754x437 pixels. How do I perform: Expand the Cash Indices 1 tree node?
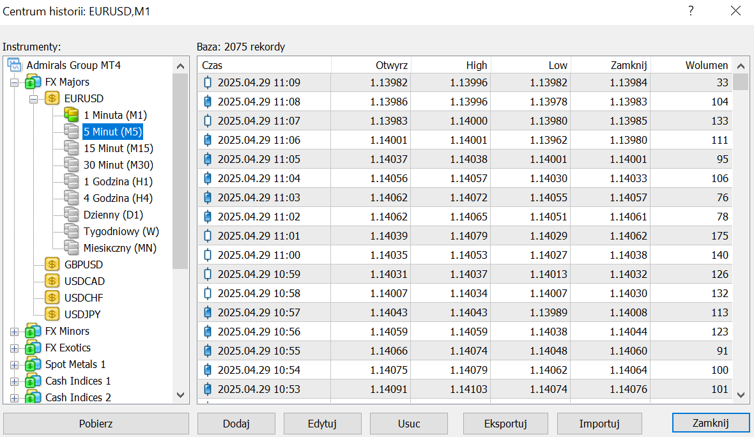pos(15,381)
